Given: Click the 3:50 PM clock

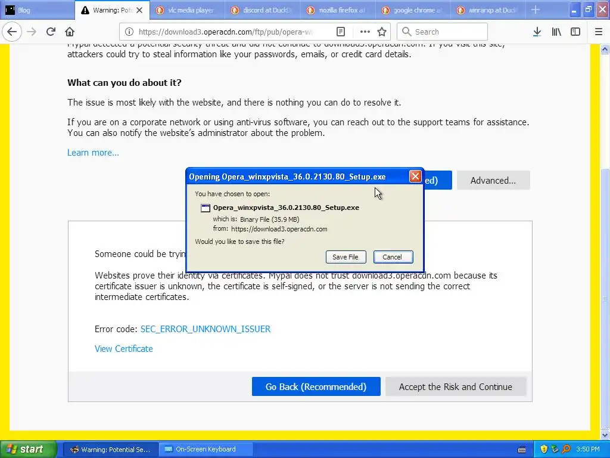Looking at the screenshot, I should 588,449.
